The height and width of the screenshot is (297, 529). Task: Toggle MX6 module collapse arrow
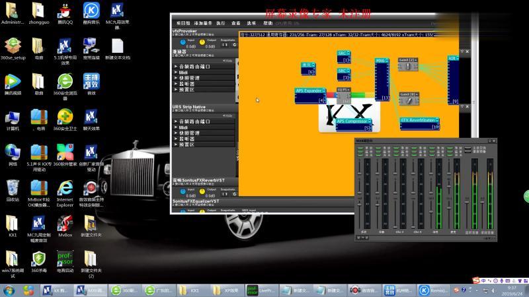pyautogui.click(x=387, y=61)
